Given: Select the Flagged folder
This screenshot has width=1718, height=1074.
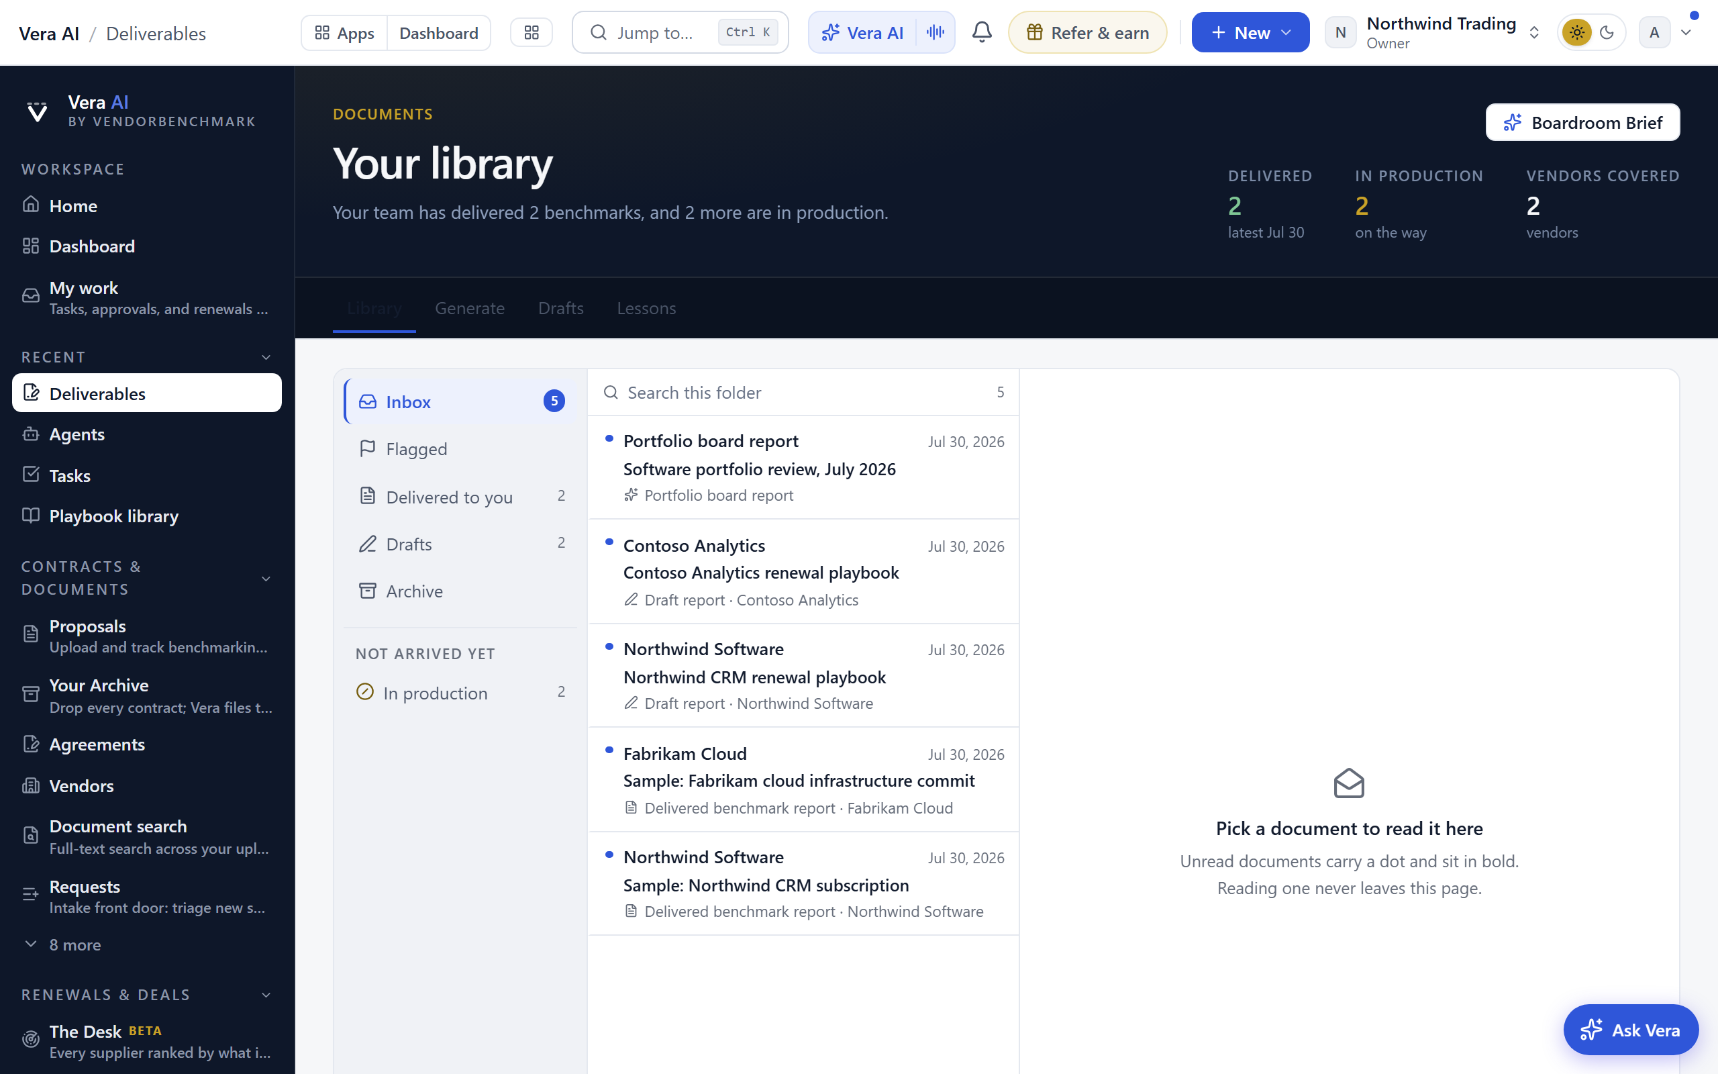Looking at the screenshot, I should tap(461, 449).
